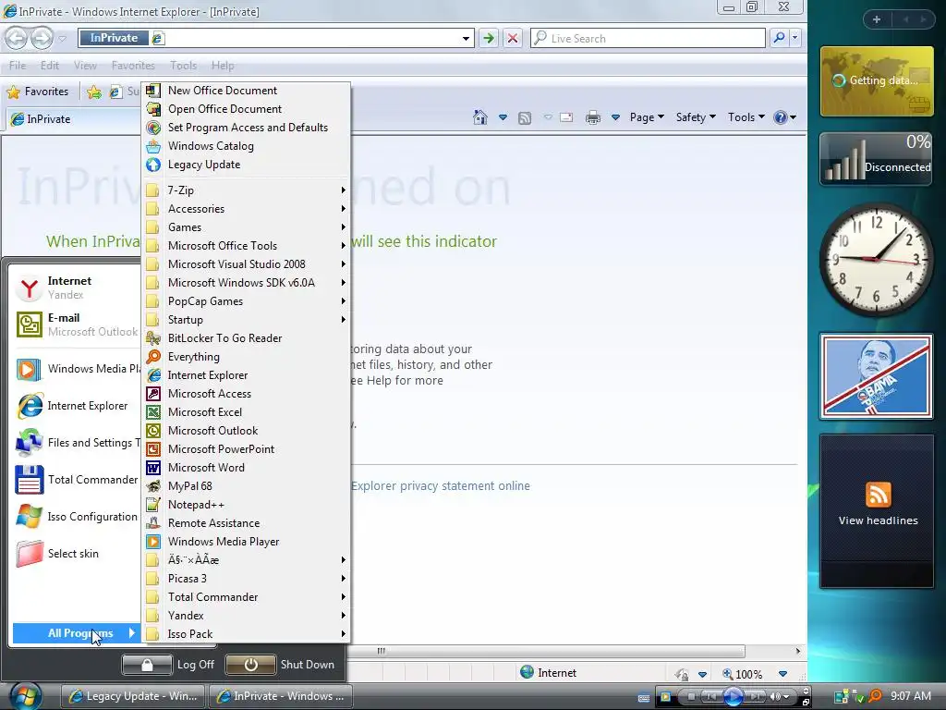Choose Select skin item
The height and width of the screenshot is (710, 946).
[76, 554]
